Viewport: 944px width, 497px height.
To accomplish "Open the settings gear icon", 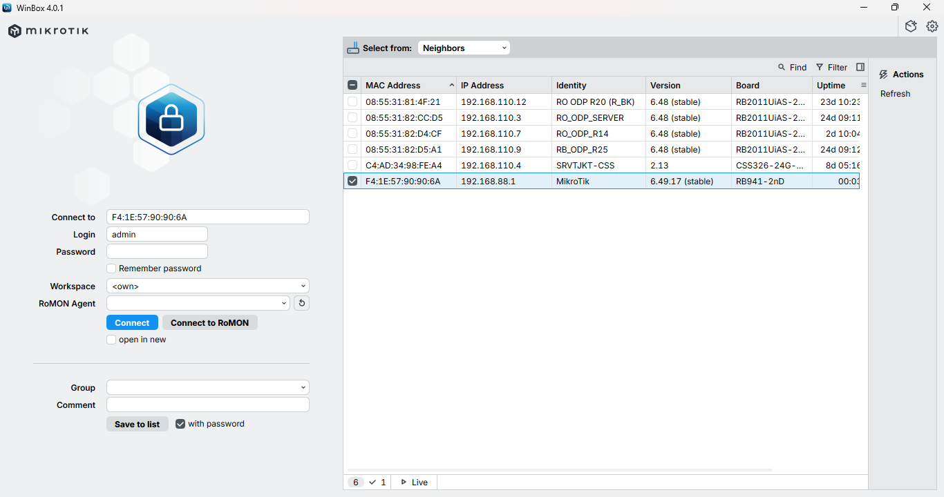I will click(x=932, y=26).
